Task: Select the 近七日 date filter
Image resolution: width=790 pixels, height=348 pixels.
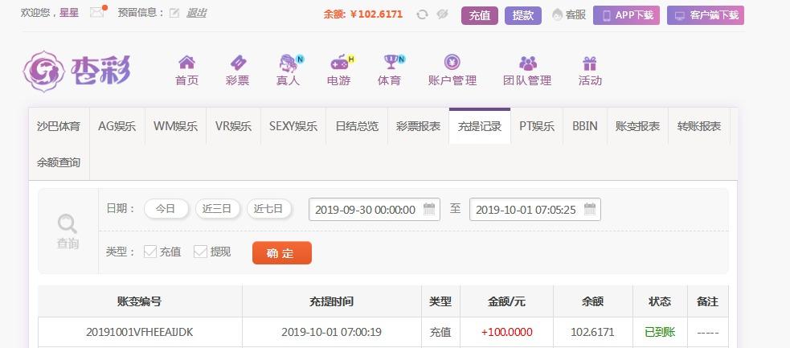Action: point(269,208)
